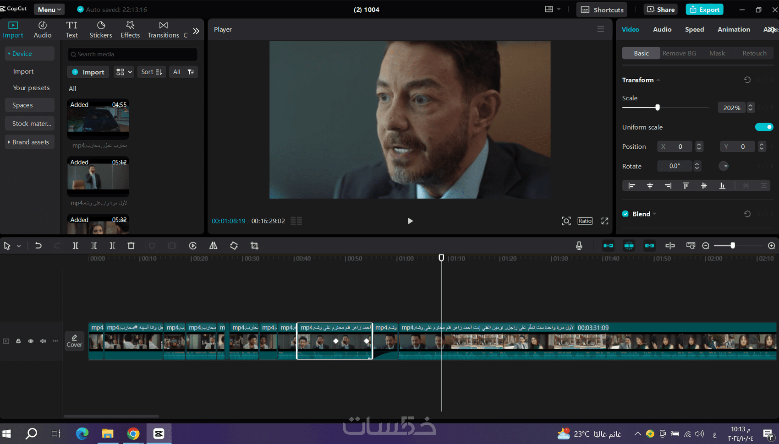Click the player focus scan icon
Viewport: 779px width, 444px height.
point(566,221)
